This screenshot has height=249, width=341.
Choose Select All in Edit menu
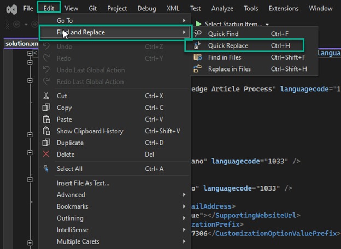point(69,169)
